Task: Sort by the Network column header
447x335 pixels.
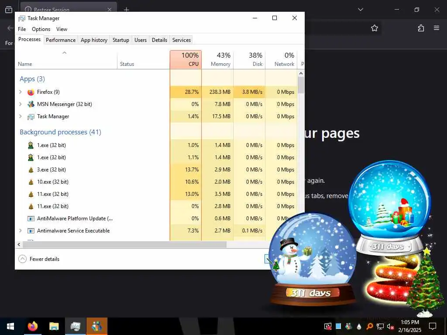Action: 281,59
